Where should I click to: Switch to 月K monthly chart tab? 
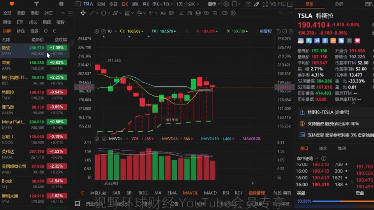coord(146,4)
